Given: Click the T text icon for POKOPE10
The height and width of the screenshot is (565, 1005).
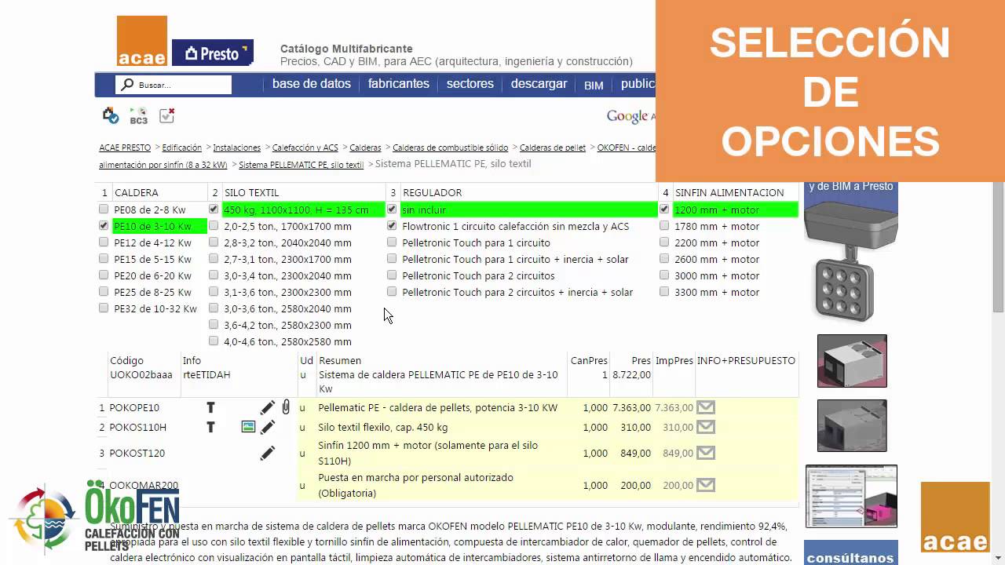Looking at the screenshot, I should click(x=210, y=407).
